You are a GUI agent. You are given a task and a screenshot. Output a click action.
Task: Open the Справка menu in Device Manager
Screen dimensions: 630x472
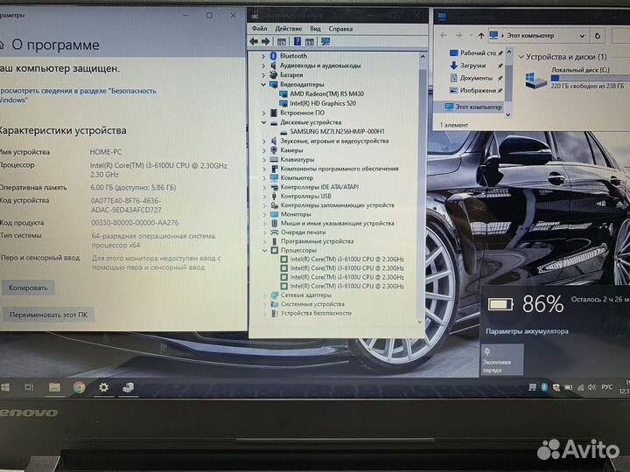[x=340, y=29]
